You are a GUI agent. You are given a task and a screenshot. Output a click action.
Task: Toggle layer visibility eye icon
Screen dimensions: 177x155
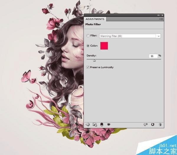click(109, 124)
